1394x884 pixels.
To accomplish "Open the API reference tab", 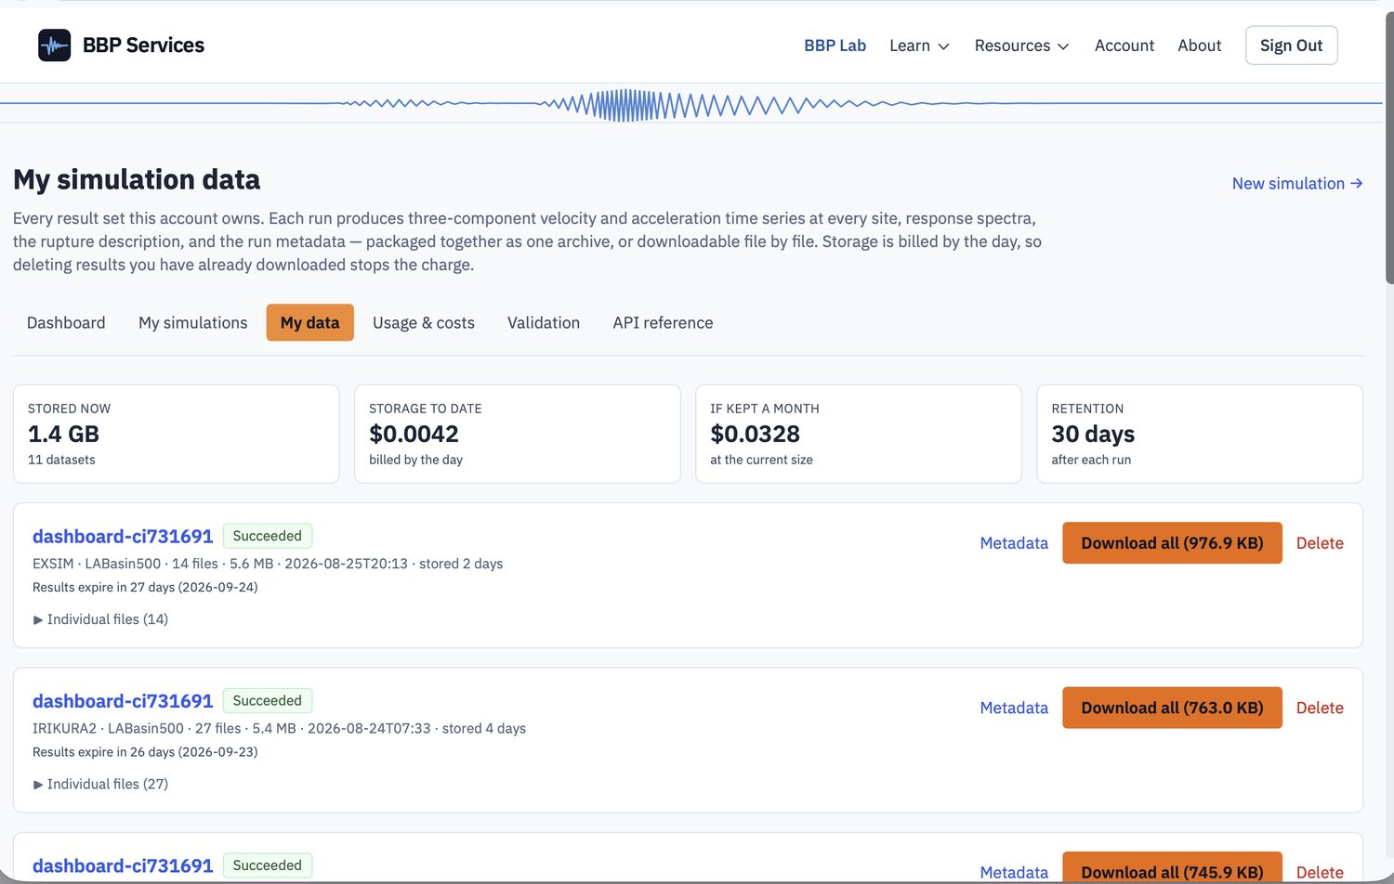I will [663, 322].
